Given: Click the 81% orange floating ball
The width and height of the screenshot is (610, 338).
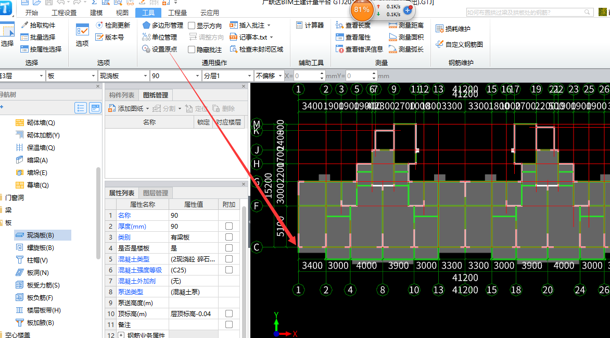Looking at the screenshot, I should pyautogui.click(x=362, y=10).
